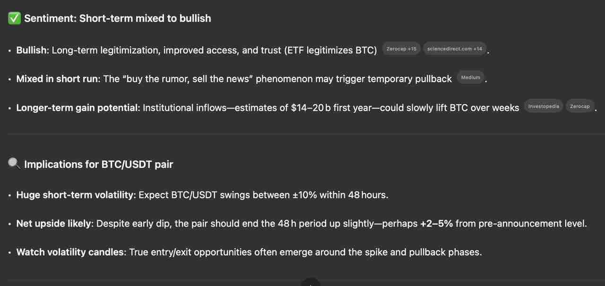Click the bold '+2–5%' figure
The image size is (605, 286).
(x=436, y=223)
